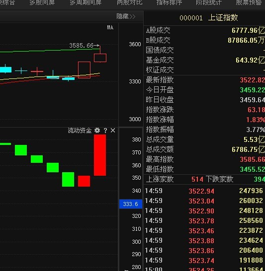The width and height of the screenshot is (265, 271).
Task: Open the 两股对比 tab
Action: [x=129, y=2]
